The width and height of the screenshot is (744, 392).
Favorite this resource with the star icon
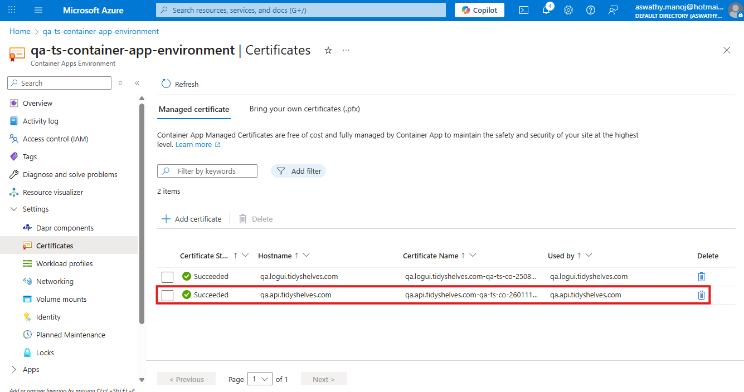click(x=328, y=50)
